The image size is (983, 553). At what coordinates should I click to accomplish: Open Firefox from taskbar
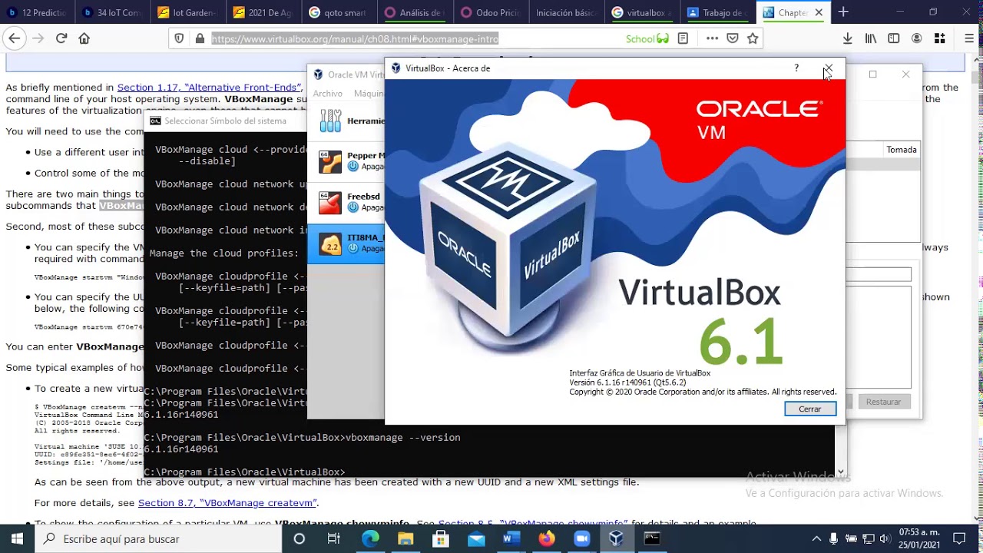click(x=546, y=538)
